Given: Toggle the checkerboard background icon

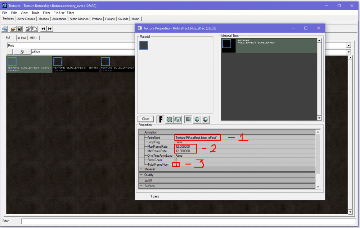Looking at the screenshot, I should coord(169,119).
